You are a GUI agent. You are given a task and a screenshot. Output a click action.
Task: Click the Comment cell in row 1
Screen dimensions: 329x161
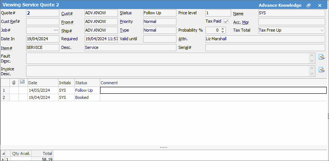pos(213,90)
